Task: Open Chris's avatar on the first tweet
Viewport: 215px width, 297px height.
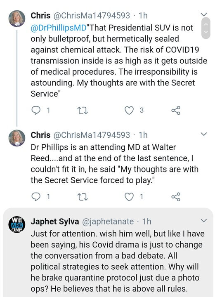Action: click(x=17, y=19)
